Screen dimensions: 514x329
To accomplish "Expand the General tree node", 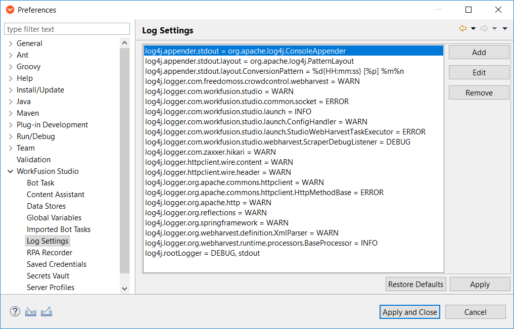I will click(11, 43).
